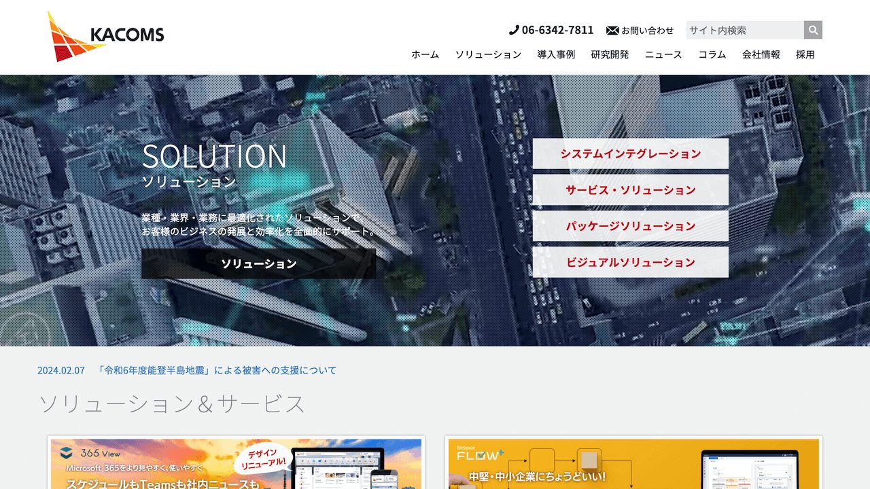Click the KACOMS logo
The height and width of the screenshot is (489, 870).
(105, 32)
